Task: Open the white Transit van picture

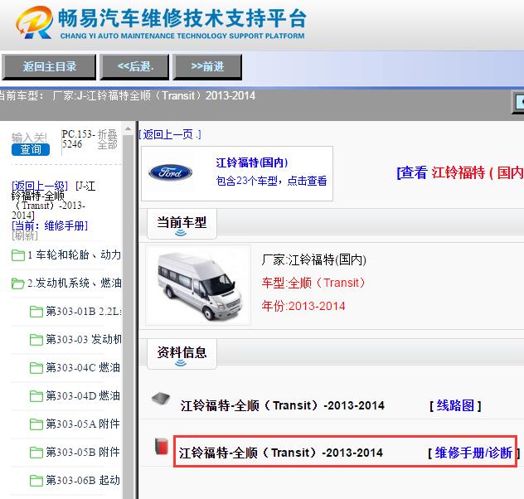Action: tap(198, 285)
